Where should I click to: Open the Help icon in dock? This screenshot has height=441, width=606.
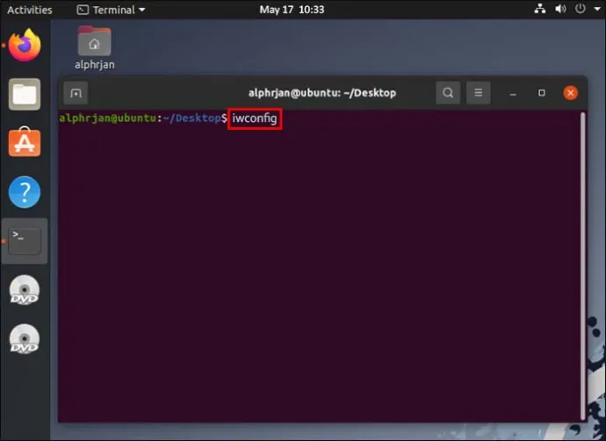[x=25, y=192]
